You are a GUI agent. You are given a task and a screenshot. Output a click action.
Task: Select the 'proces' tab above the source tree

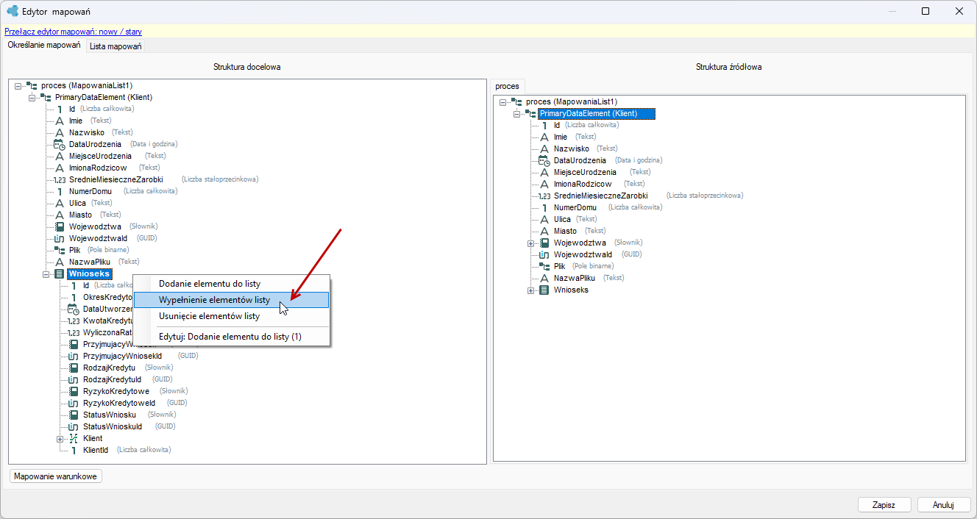coord(508,86)
